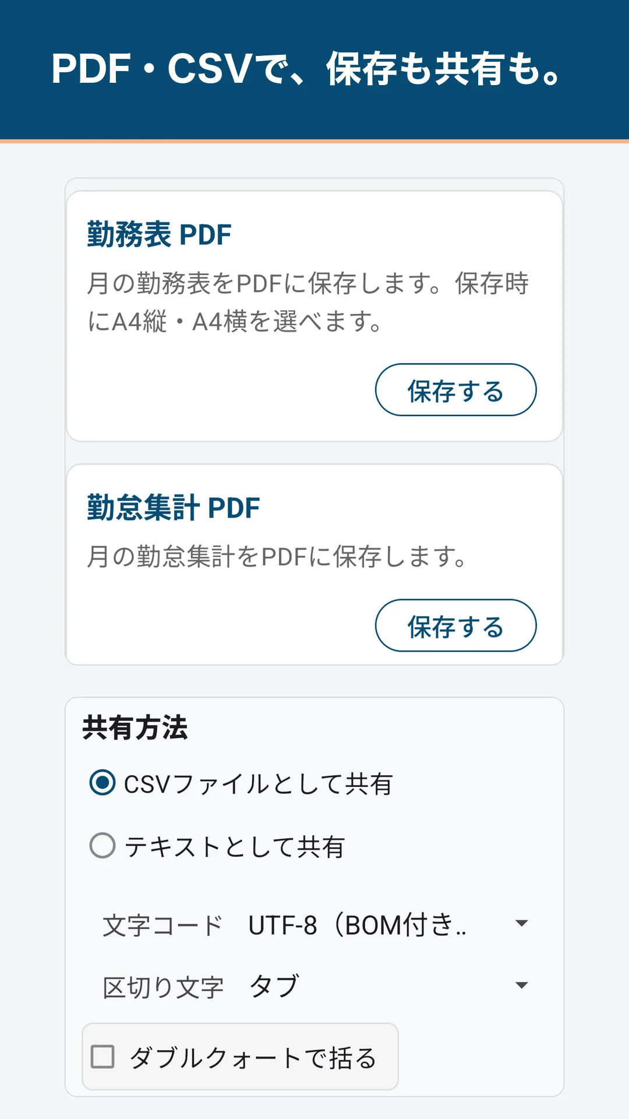Tap the ダブルクォートで括る label text
The width and height of the screenshot is (629, 1119).
pos(253,1057)
